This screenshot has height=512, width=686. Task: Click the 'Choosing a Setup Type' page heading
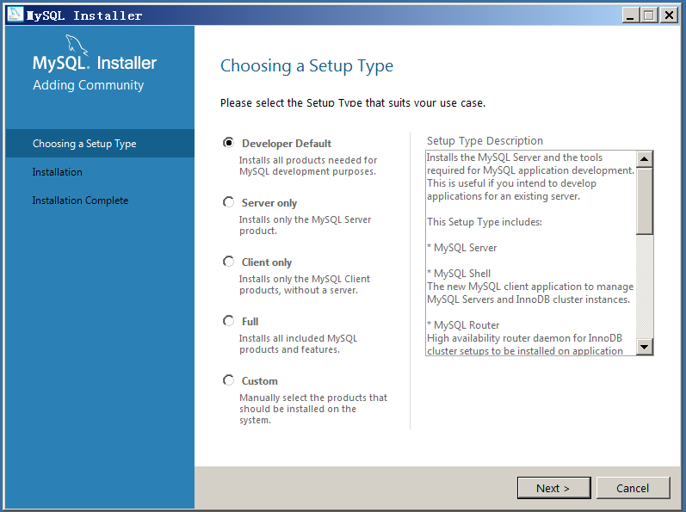point(306,66)
